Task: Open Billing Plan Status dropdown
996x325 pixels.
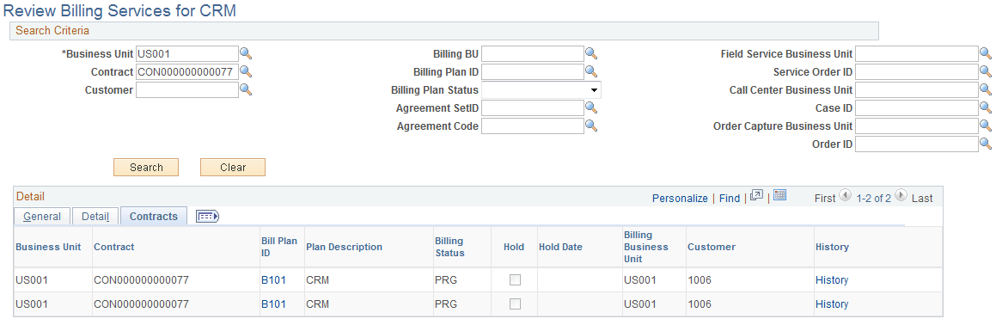Action: [541, 89]
